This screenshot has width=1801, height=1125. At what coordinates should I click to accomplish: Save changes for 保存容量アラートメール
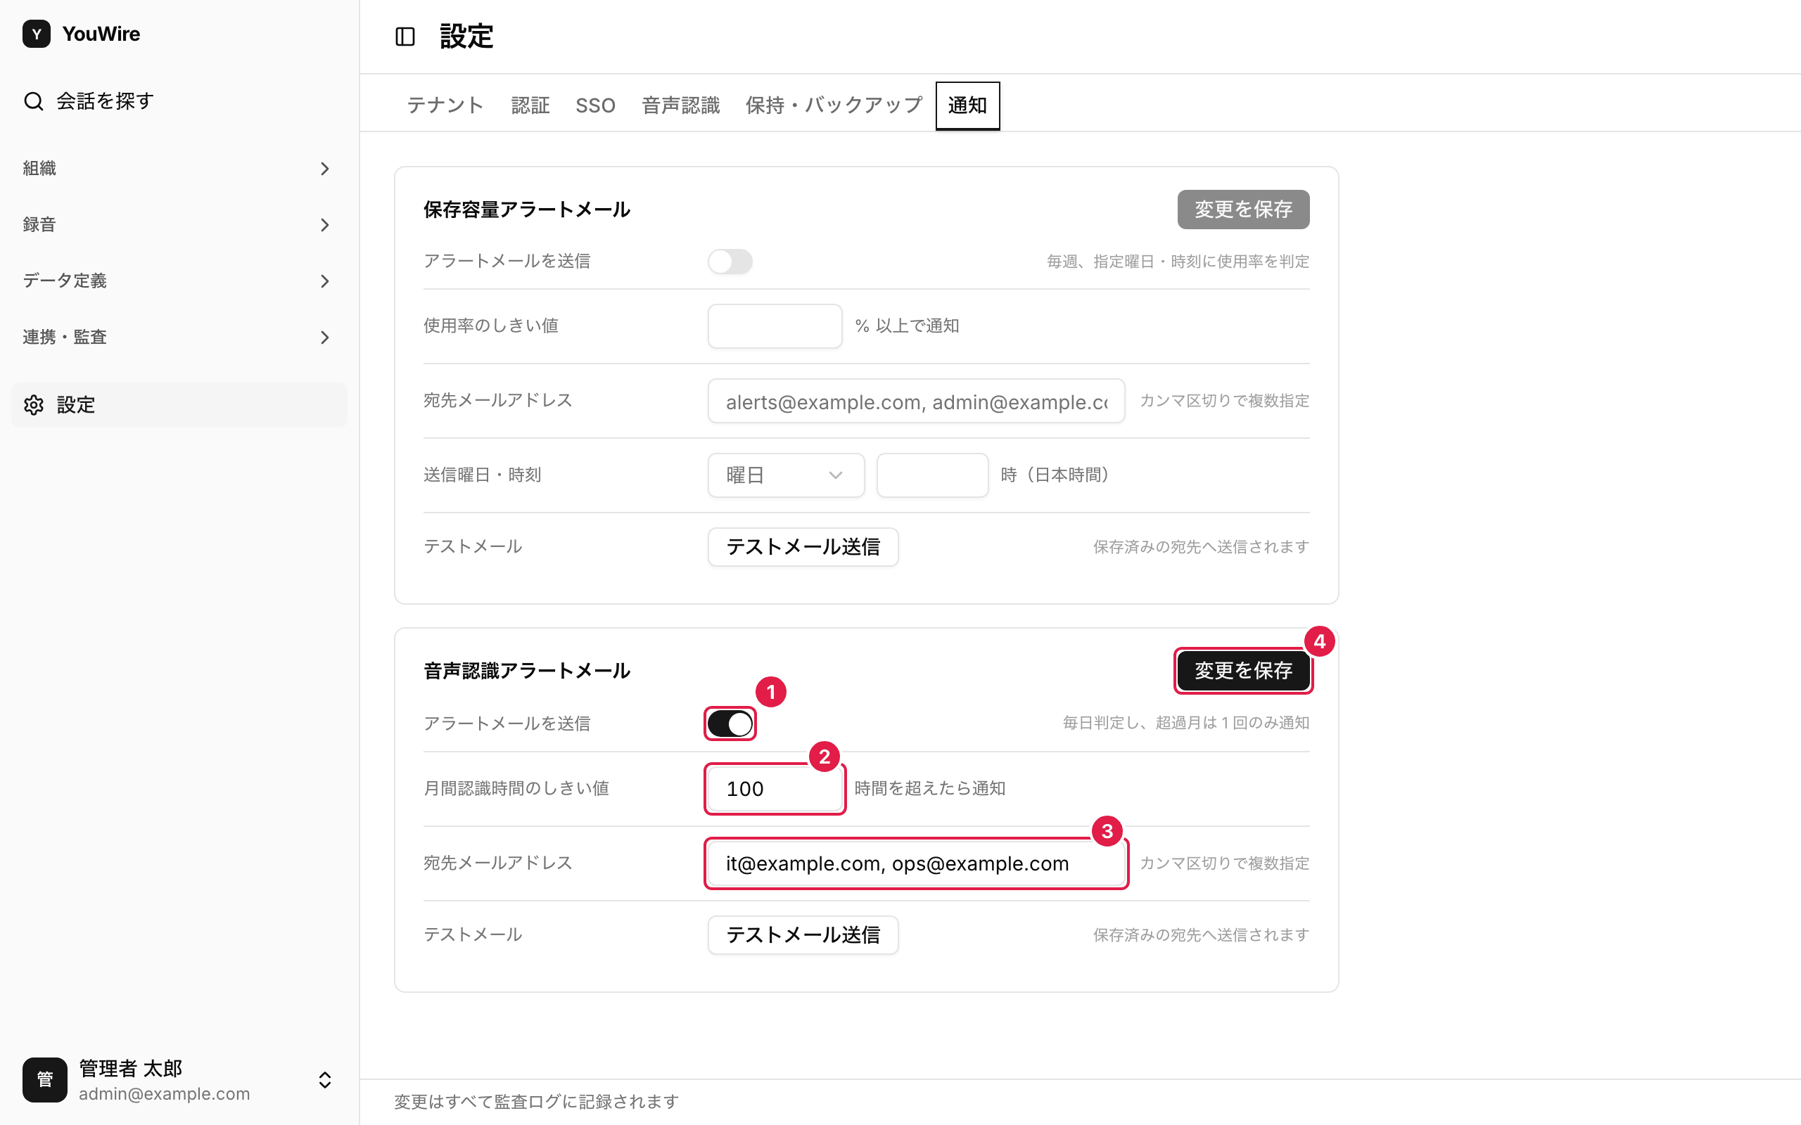[x=1243, y=209]
